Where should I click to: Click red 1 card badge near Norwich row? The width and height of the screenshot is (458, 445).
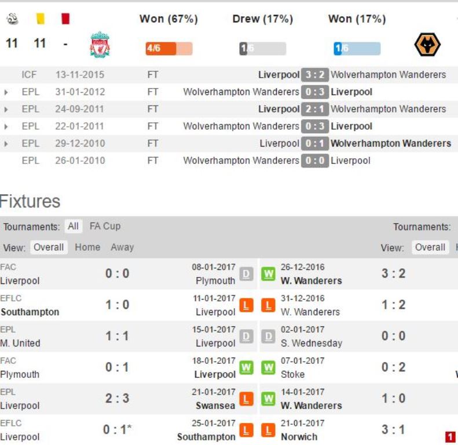point(450,437)
